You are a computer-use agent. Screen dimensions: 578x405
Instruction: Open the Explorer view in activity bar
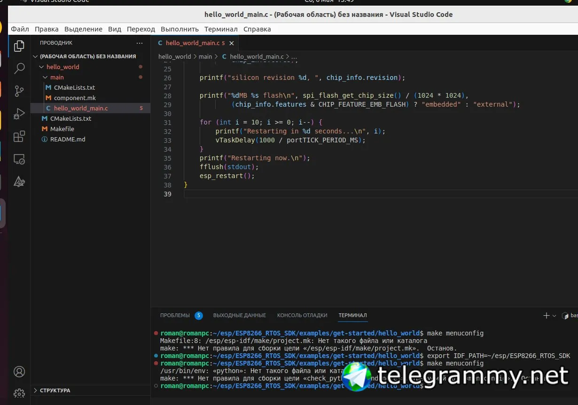point(19,46)
